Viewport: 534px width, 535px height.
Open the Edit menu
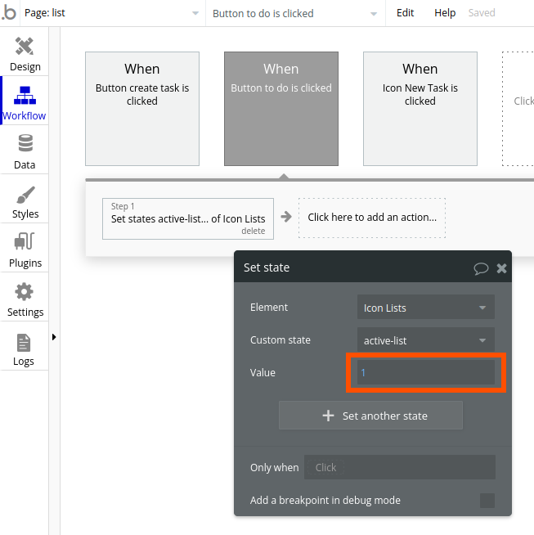pyautogui.click(x=405, y=13)
